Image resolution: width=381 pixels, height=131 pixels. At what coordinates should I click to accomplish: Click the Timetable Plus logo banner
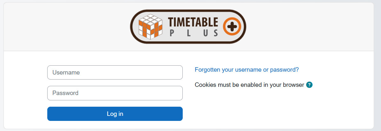pyautogui.click(x=188, y=27)
